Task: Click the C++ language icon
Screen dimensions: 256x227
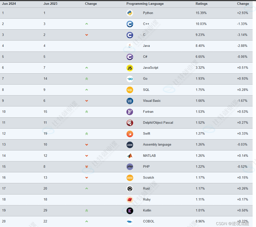Action: [130, 24]
